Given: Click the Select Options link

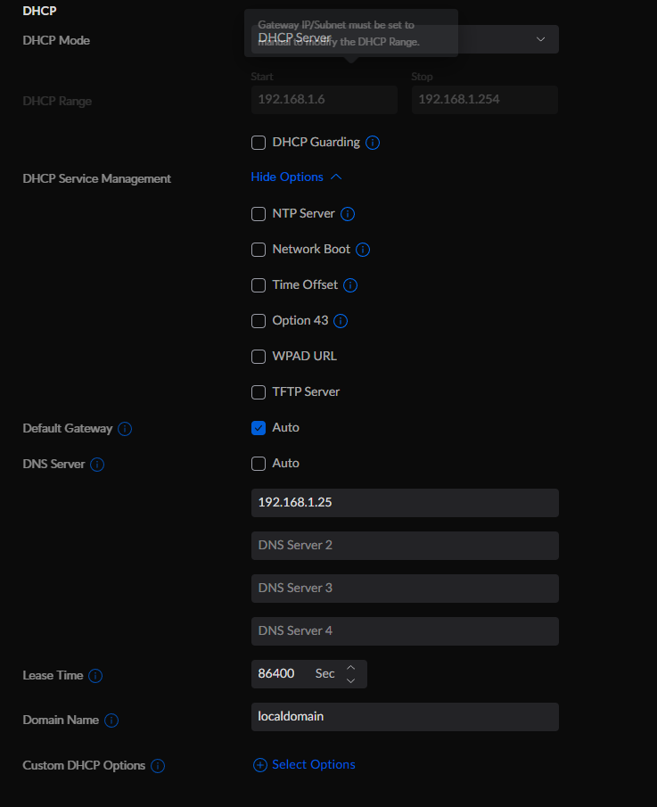Looking at the screenshot, I should pos(313,764).
